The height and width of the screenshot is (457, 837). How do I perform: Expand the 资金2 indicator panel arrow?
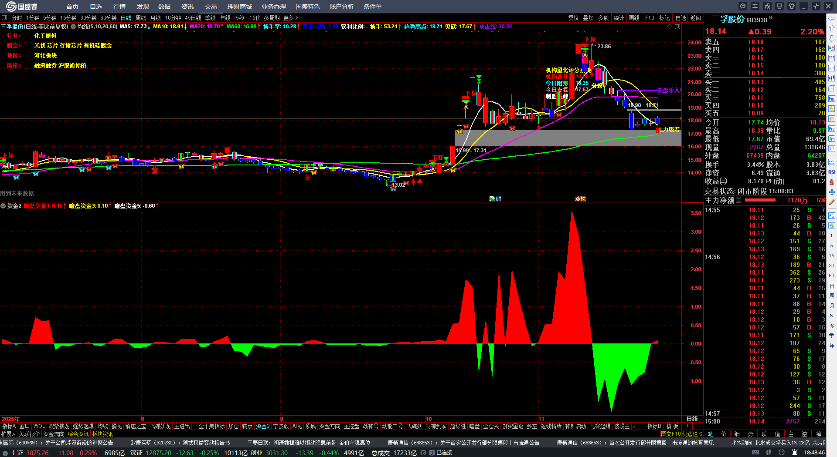3,206
